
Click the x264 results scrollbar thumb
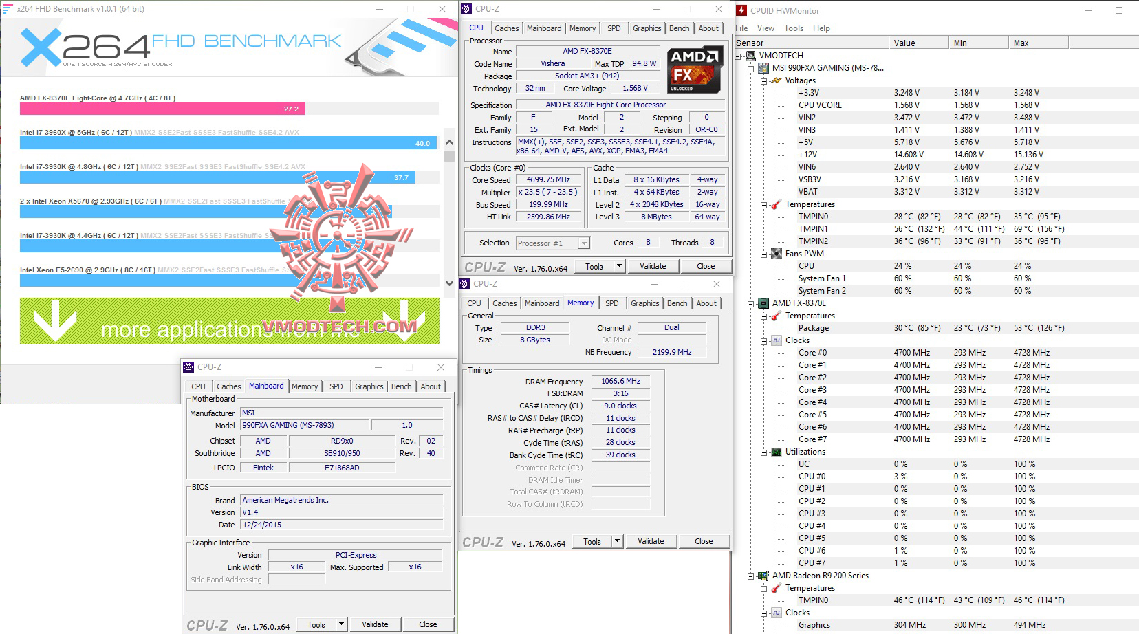coord(450,157)
